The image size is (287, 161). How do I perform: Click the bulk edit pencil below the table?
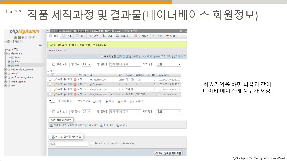click(95, 102)
